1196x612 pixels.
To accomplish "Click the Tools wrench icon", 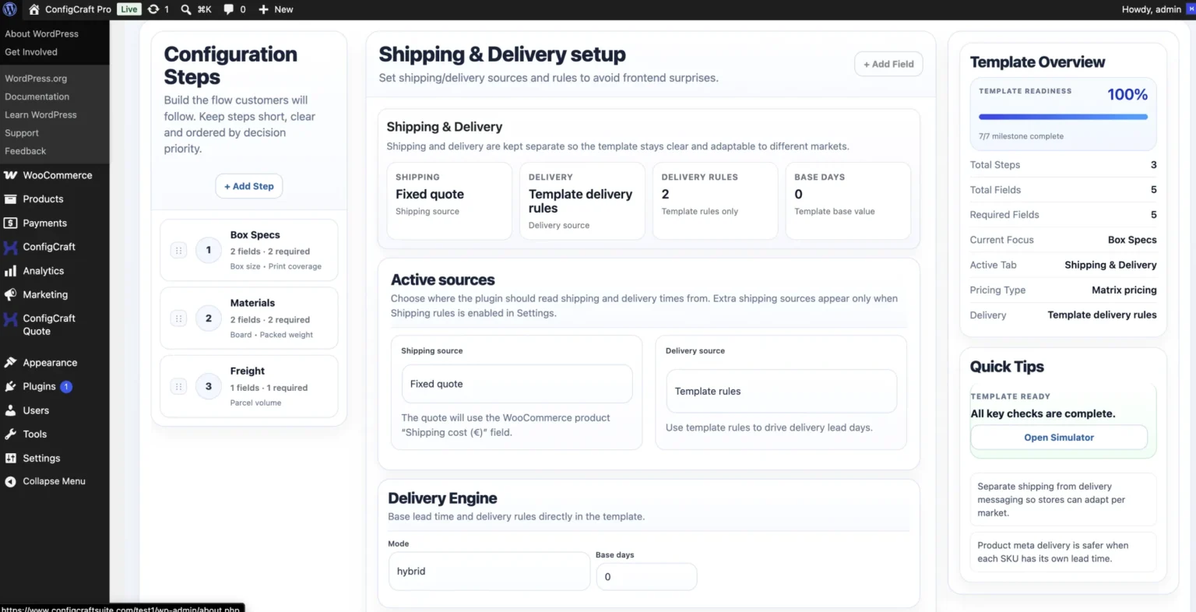I will coord(11,434).
